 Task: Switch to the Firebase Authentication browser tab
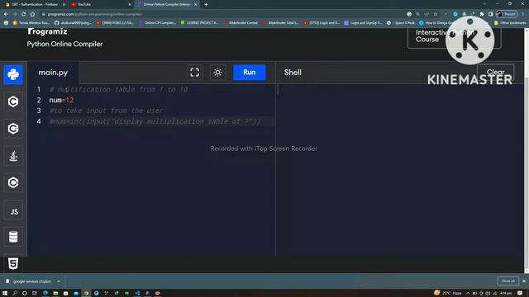point(35,4)
